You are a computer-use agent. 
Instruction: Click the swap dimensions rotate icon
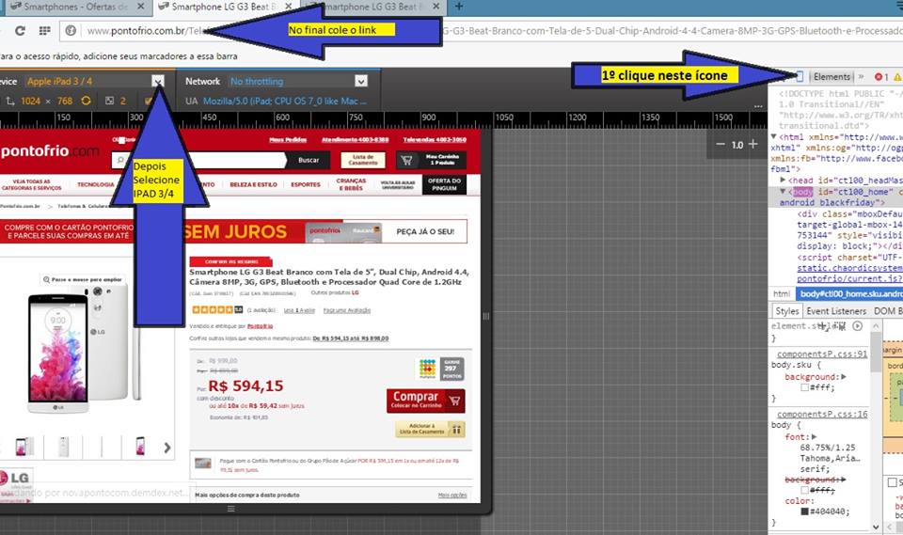[86, 101]
